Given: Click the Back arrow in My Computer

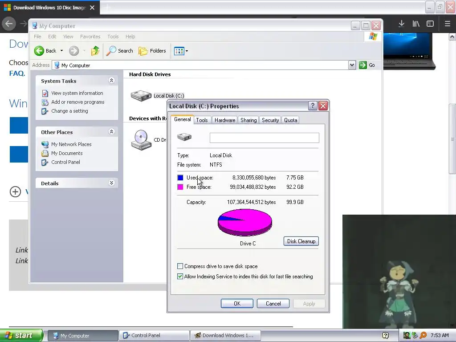Looking at the screenshot, I should click(39, 51).
